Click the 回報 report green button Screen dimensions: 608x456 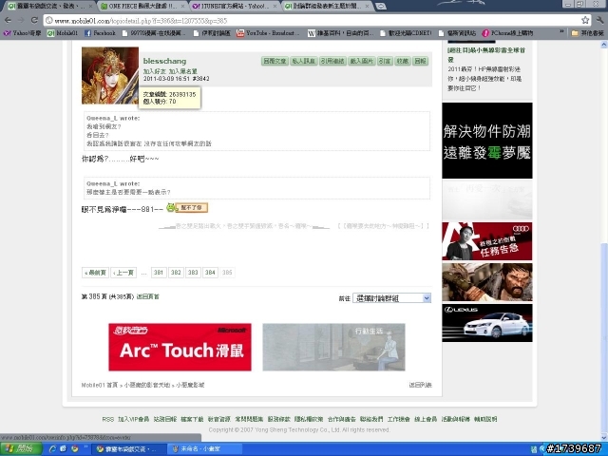[x=420, y=61]
